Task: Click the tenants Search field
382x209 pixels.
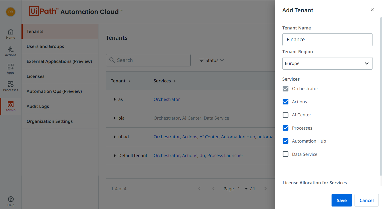Action: [148, 60]
